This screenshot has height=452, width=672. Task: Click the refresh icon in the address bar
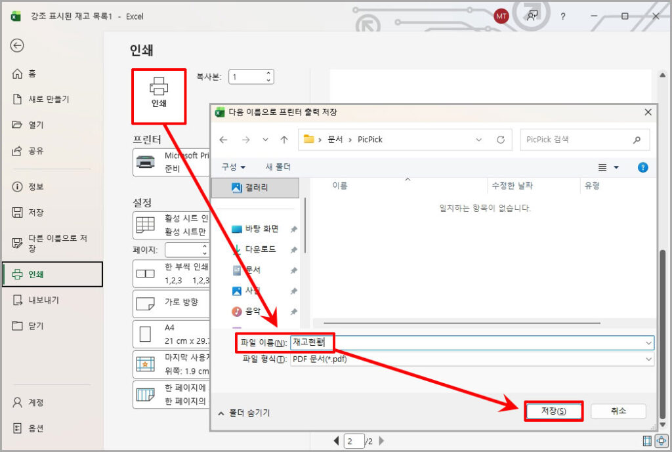pyautogui.click(x=499, y=139)
